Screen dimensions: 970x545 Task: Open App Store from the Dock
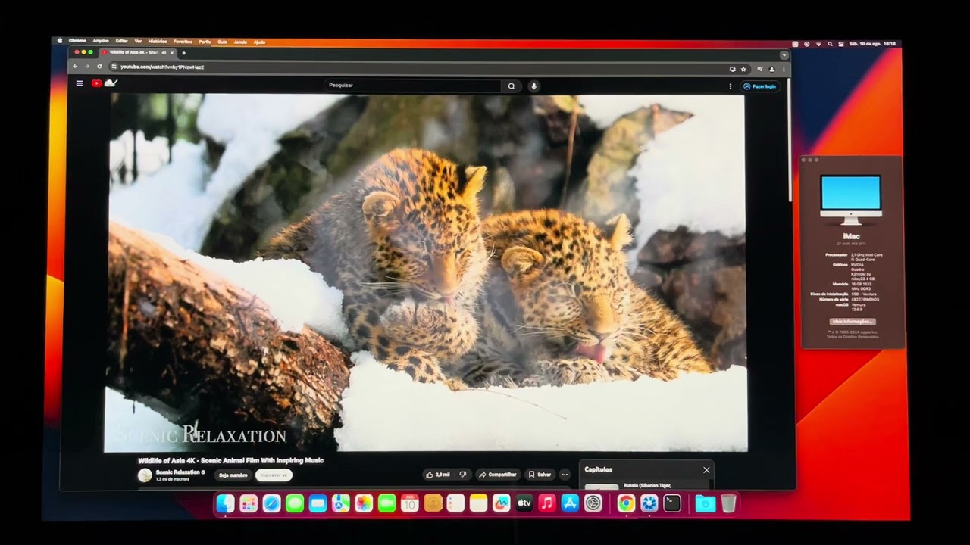[570, 503]
